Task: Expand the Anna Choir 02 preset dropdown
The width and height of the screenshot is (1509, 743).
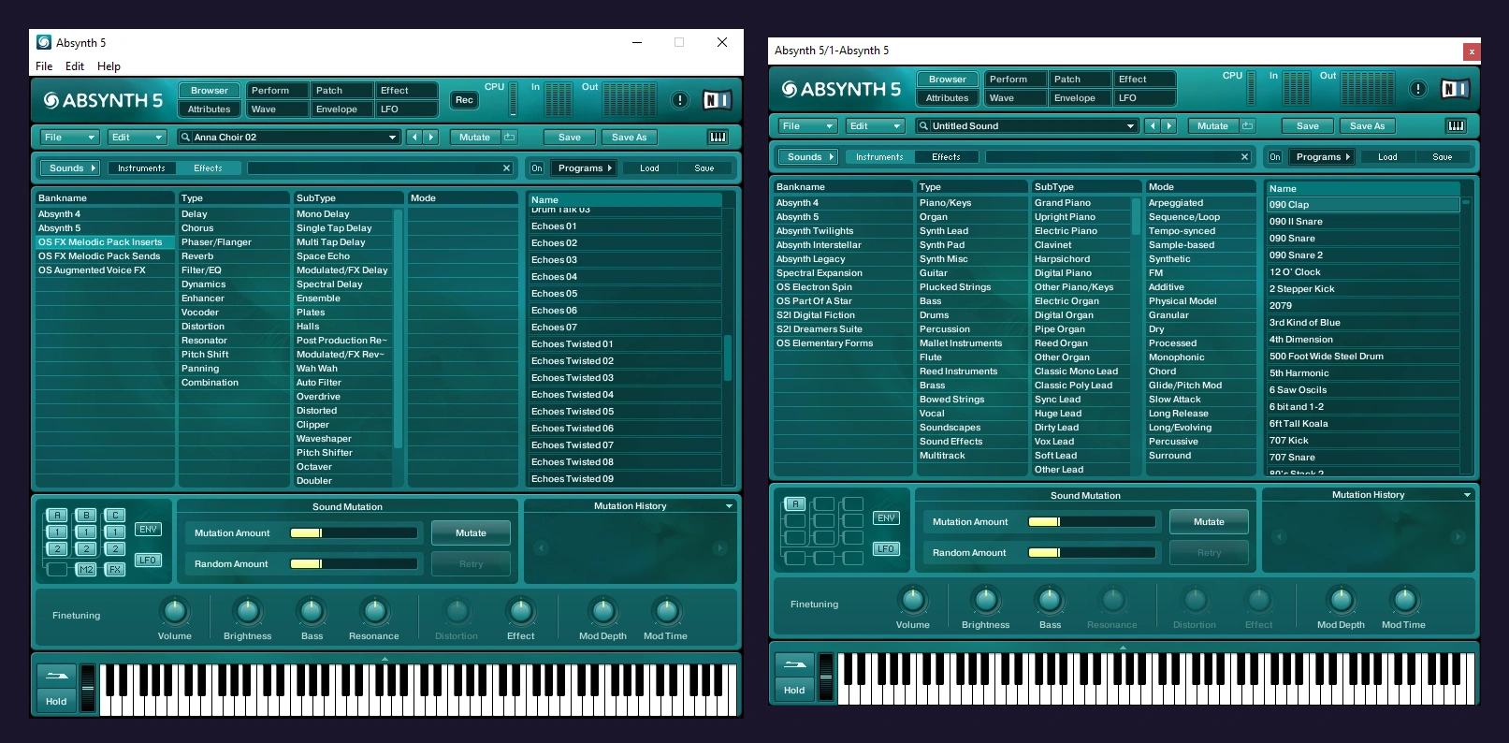Action: [x=392, y=137]
